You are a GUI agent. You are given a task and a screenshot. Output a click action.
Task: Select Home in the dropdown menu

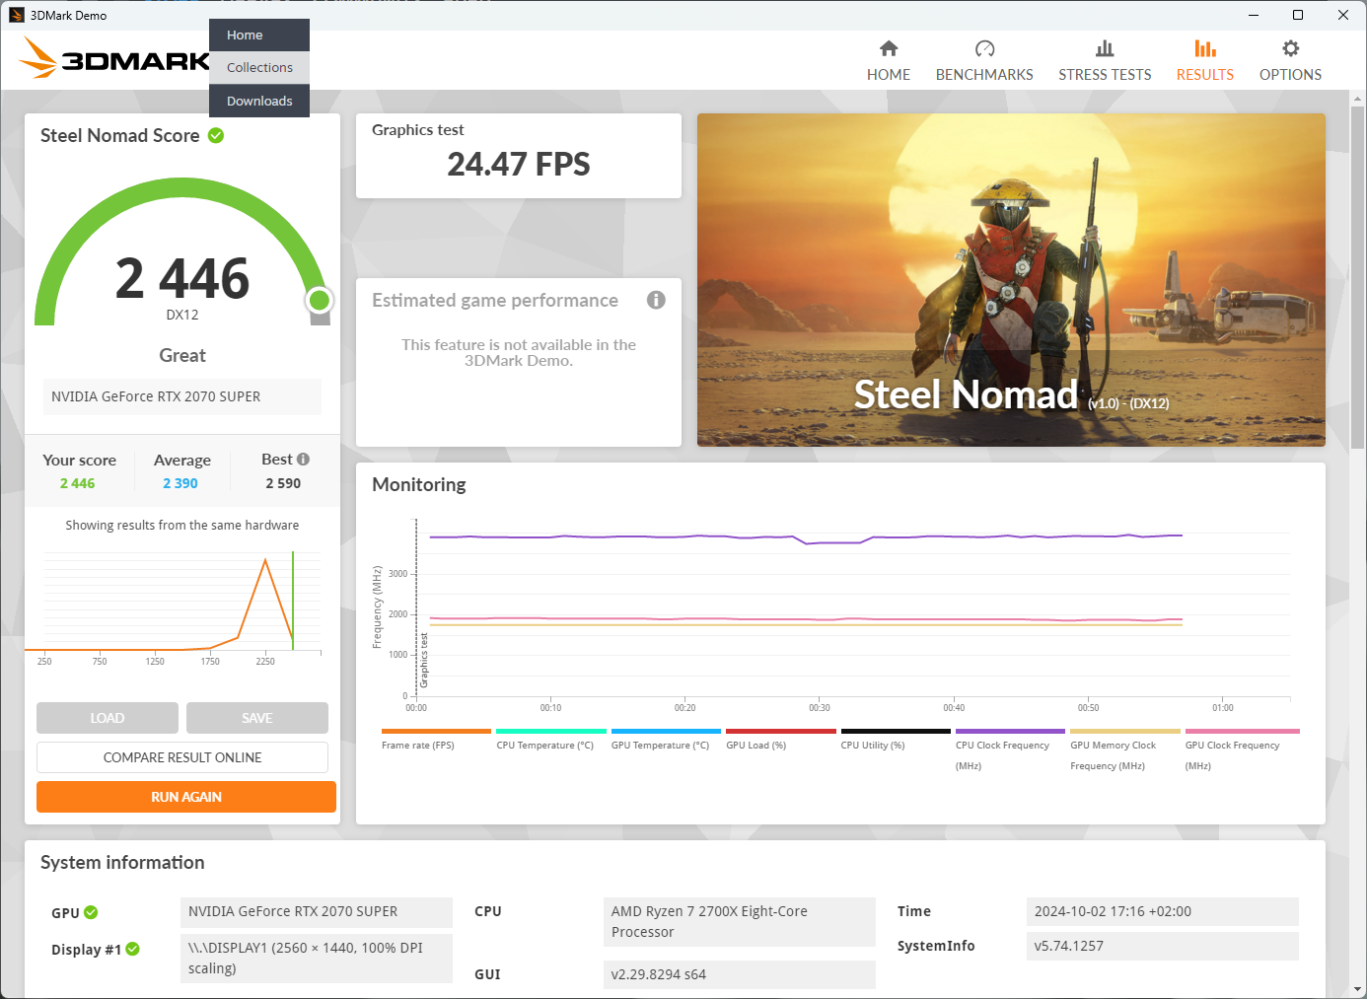259,35
